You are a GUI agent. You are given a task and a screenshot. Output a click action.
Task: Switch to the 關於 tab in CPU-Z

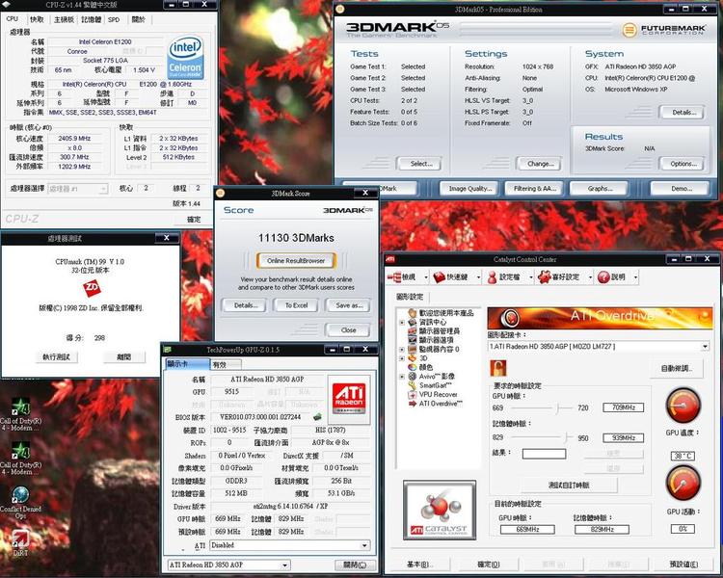click(x=138, y=19)
